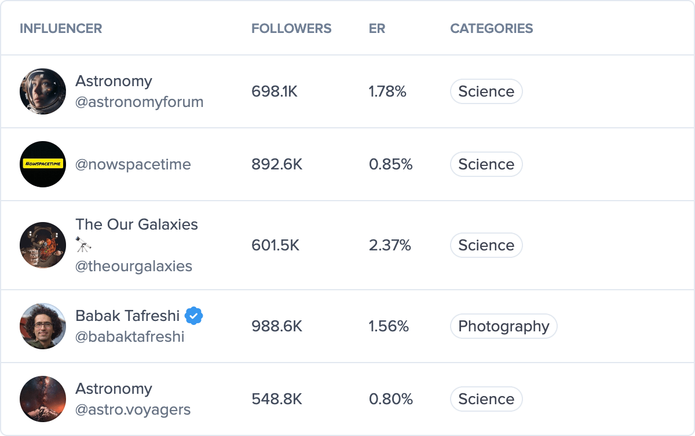The image size is (695, 436).
Task: Click The Our Galaxies profile avatar
Action: pos(43,245)
